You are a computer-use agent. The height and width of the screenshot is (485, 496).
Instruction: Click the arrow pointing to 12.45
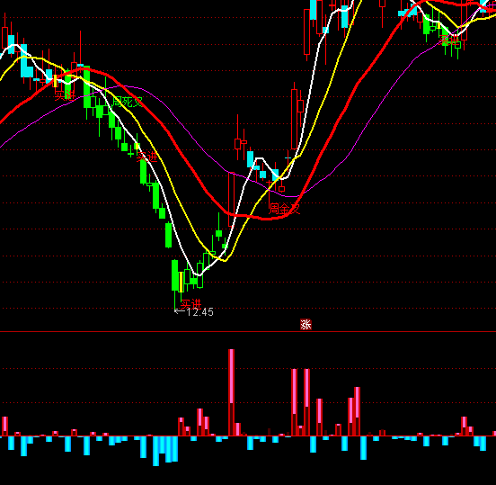click(180, 311)
